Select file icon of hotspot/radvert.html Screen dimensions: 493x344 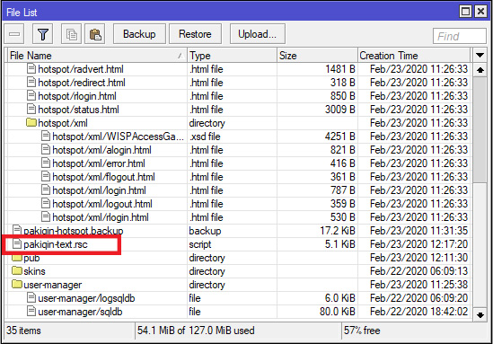point(31,68)
